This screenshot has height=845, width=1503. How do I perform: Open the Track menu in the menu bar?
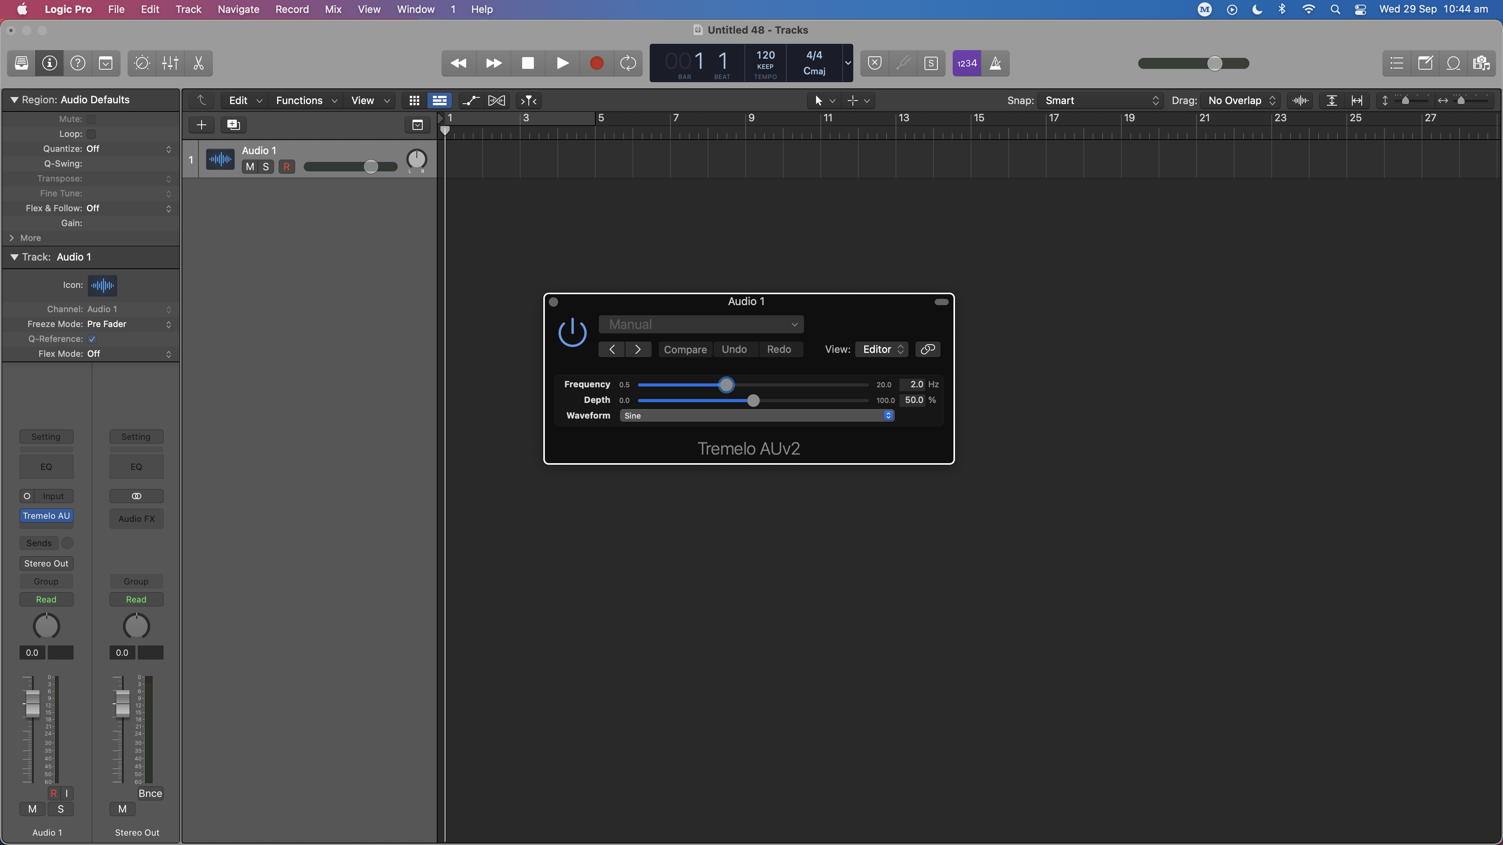pyautogui.click(x=188, y=9)
